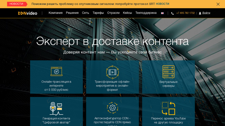Open 'Трансформация офлайн-мероприятия' card text
The width and height of the screenshot is (225, 126).
pyautogui.click(x=112, y=86)
